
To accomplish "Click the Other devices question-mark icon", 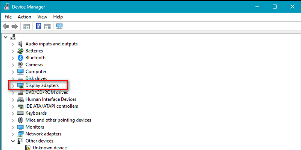I will [20, 141].
